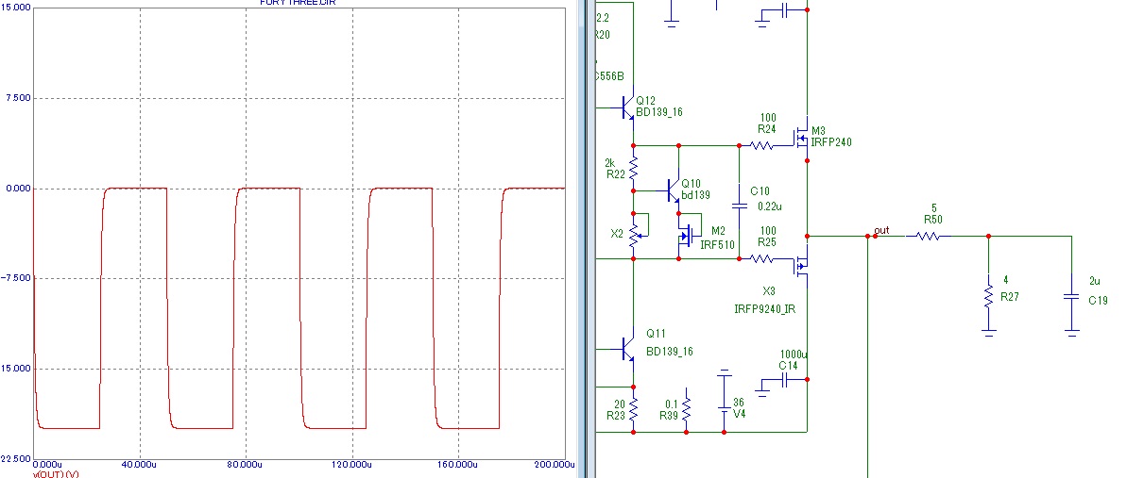The image size is (1144, 478).
Task: Click the 'bd139' label of Q10
Action: (x=695, y=194)
